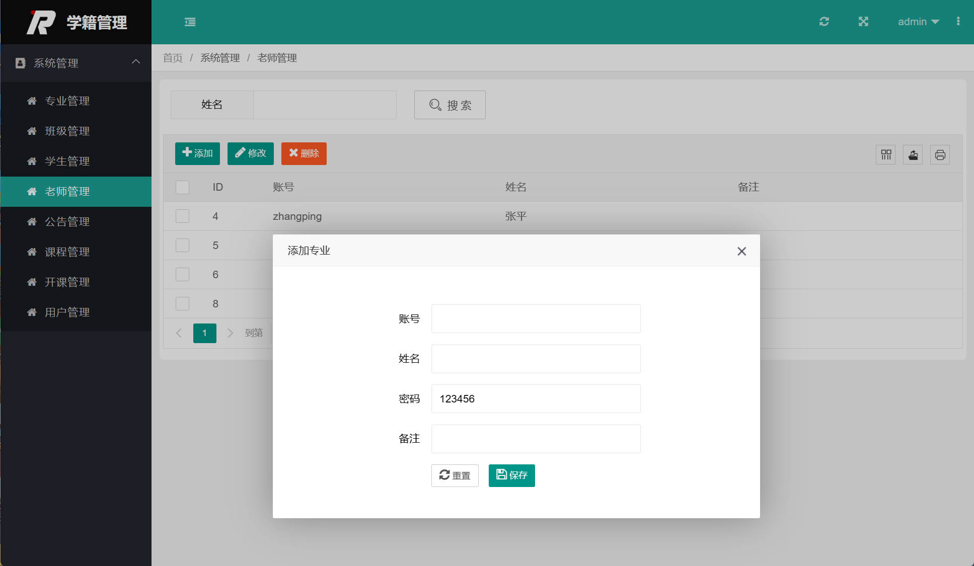Click the 重置 reset button

[455, 475]
